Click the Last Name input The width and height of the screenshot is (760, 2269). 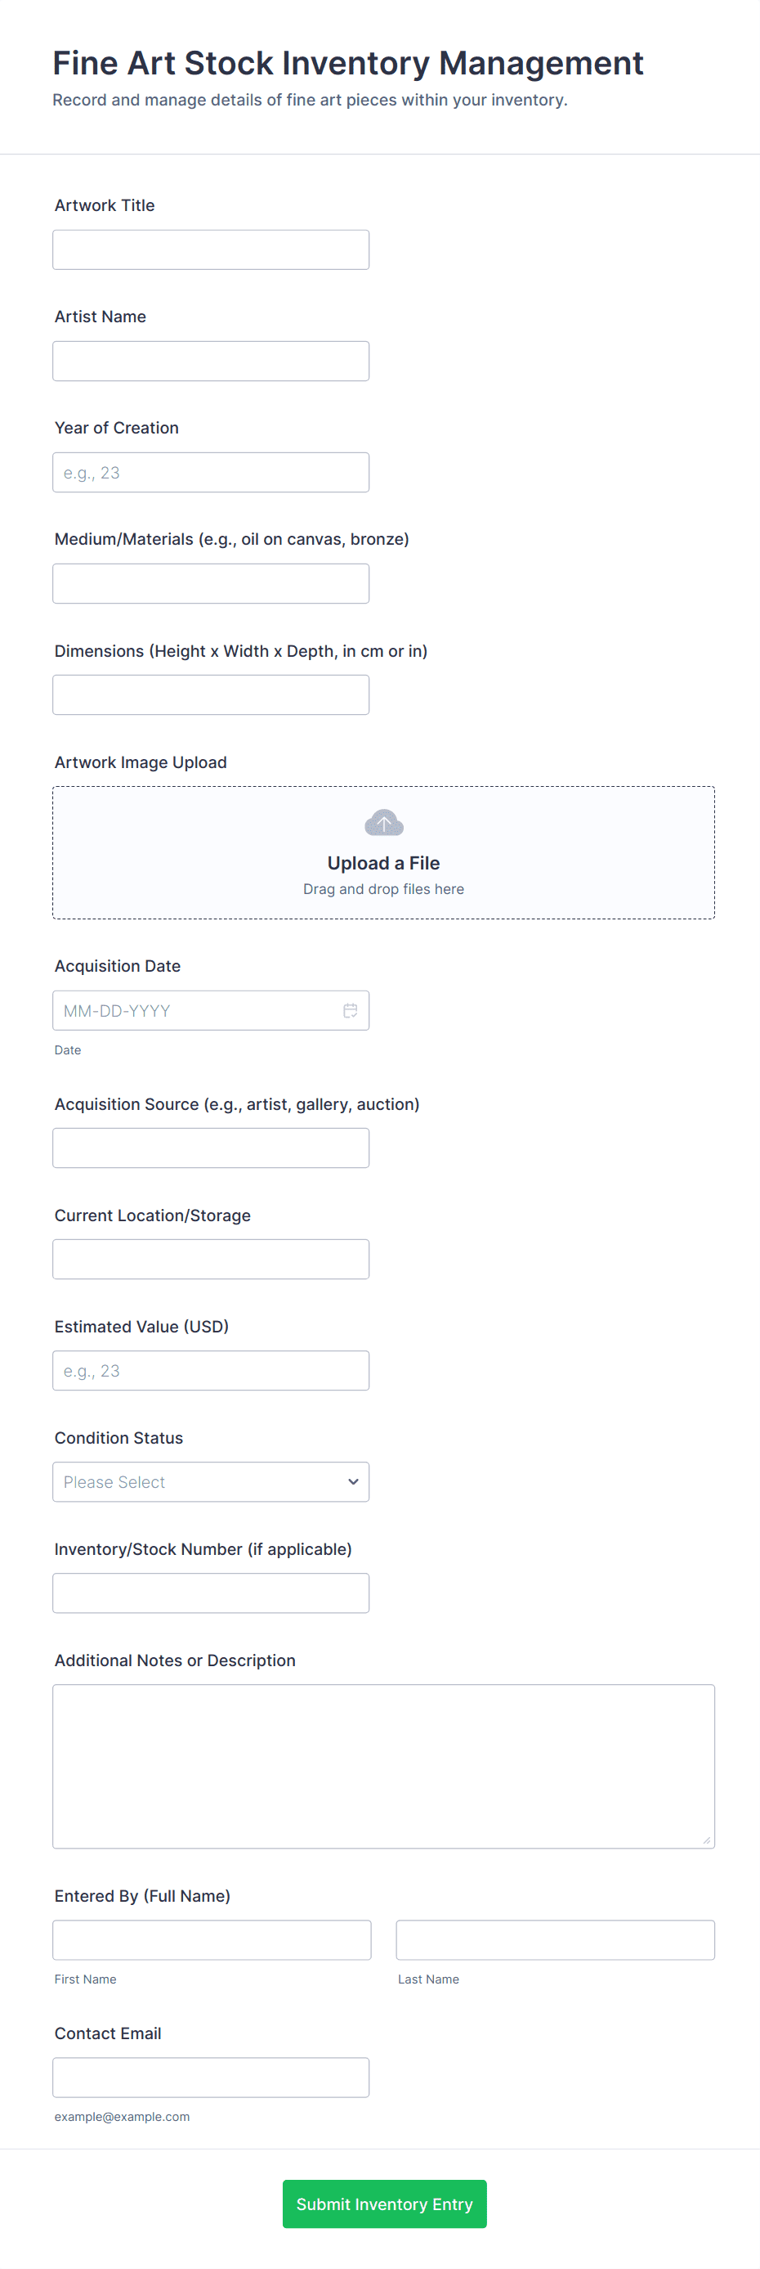click(555, 1939)
